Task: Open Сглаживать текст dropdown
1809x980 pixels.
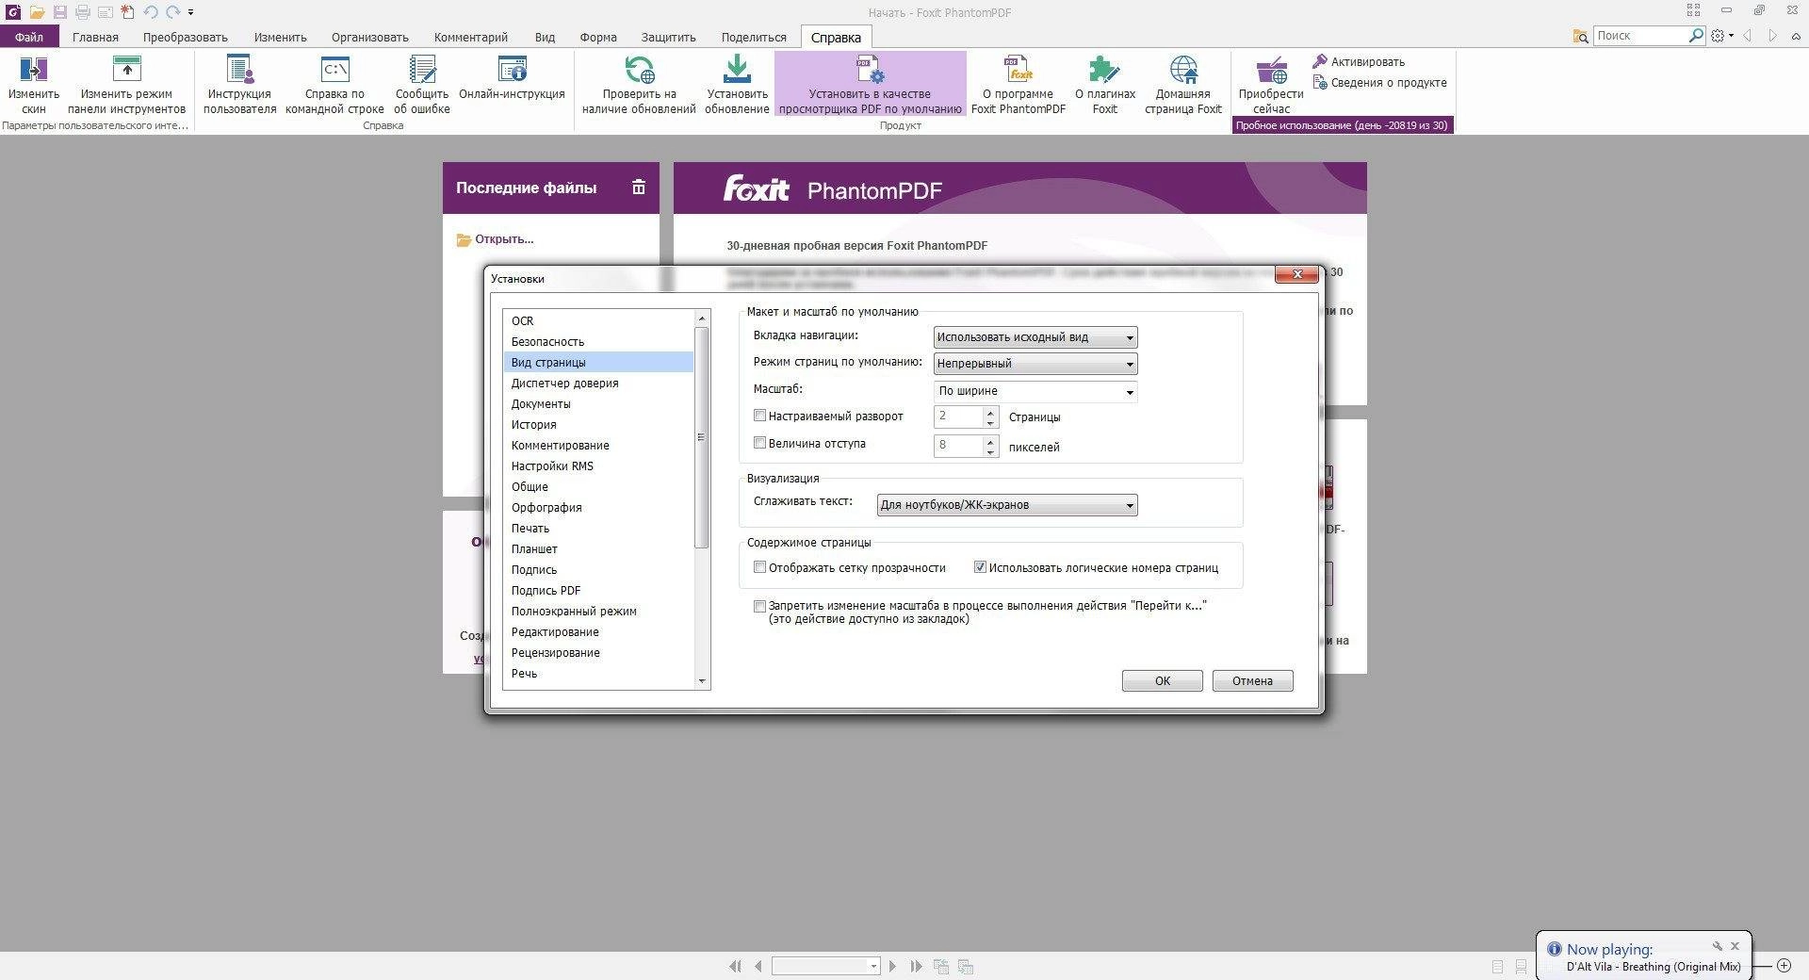Action: coord(1007,505)
